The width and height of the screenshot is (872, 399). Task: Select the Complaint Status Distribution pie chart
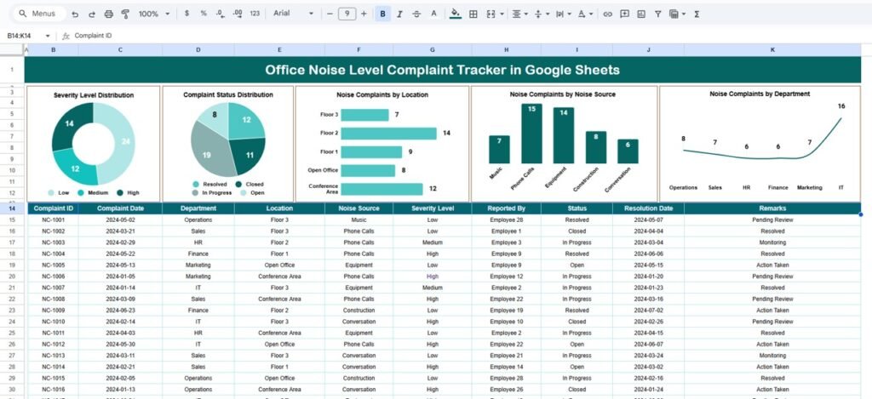point(228,144)
